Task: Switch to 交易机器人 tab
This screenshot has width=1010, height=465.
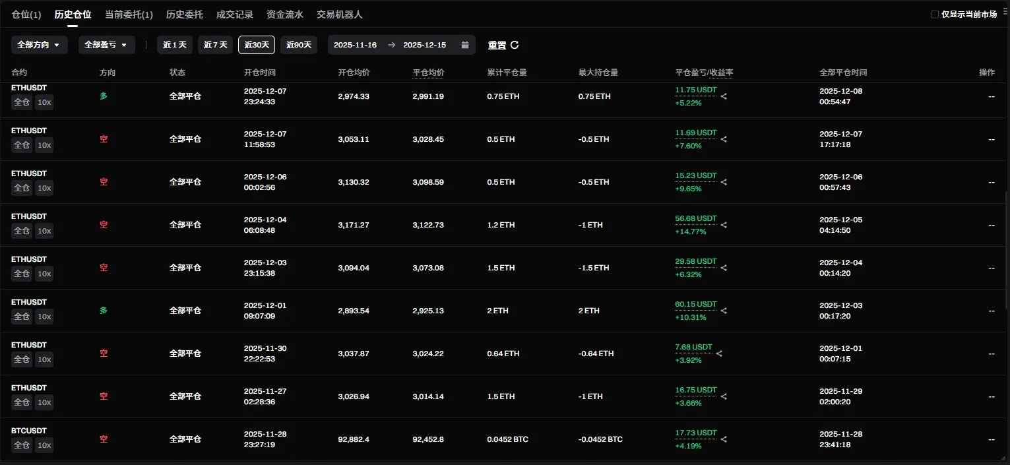Action: click(x=340, y=15)
